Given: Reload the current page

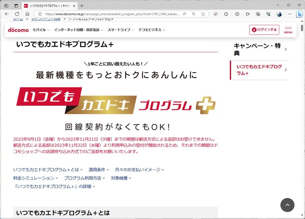Looking at the screenshot, I should pyautogui.click(x=17, y=14).
